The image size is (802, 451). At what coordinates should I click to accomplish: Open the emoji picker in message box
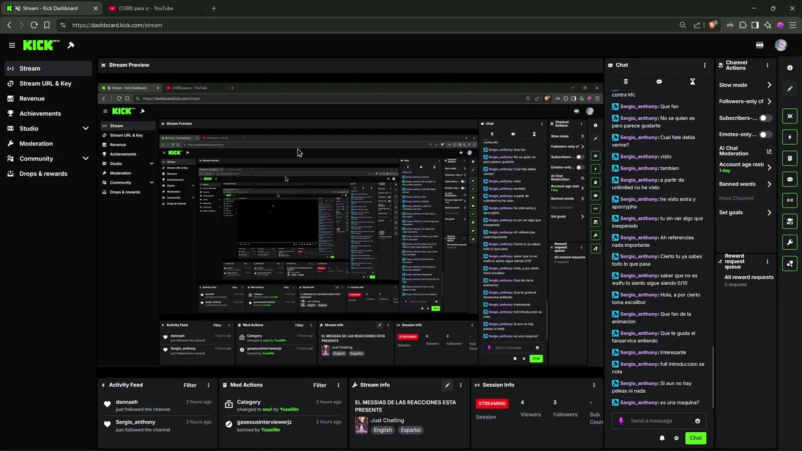point(697,421)
